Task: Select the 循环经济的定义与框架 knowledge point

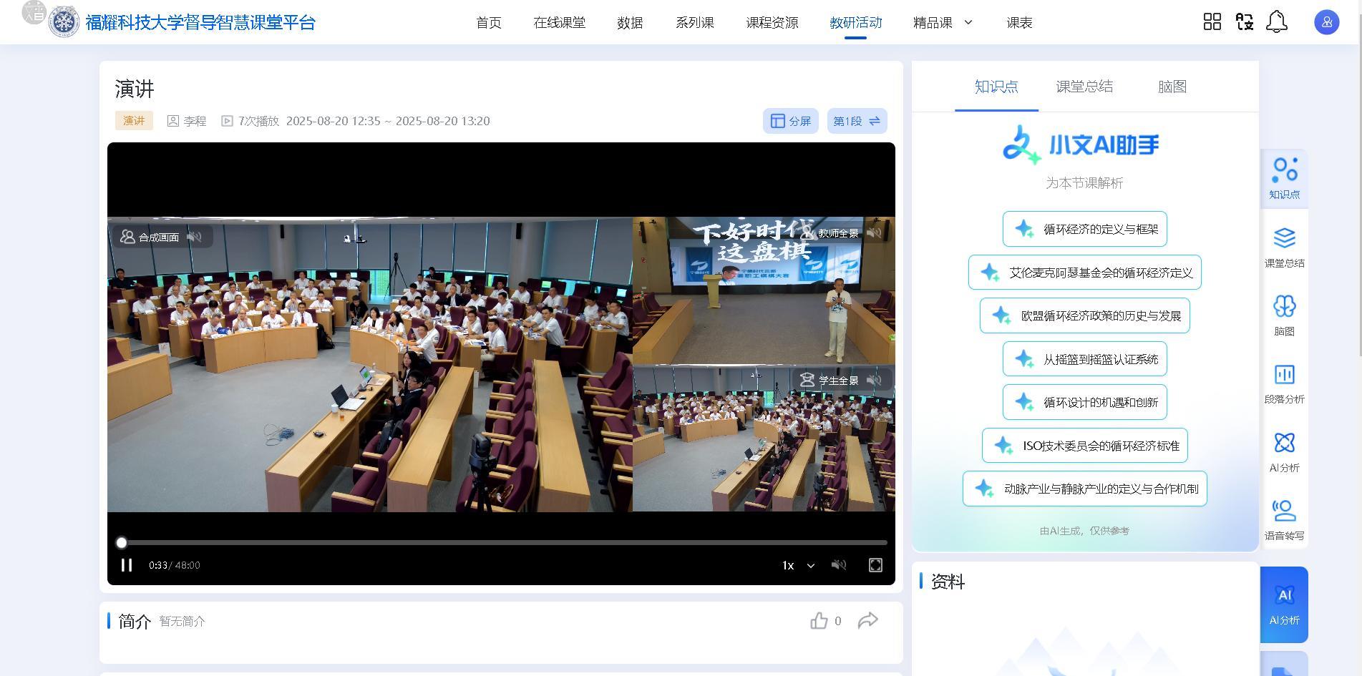Action: 1084,229
